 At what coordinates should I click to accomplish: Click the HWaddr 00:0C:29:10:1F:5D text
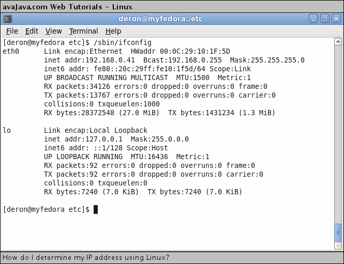[181, 51]
